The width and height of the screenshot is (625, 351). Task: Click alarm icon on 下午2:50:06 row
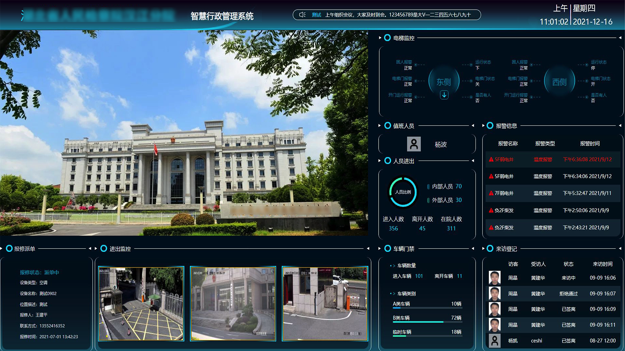point(491,210)
